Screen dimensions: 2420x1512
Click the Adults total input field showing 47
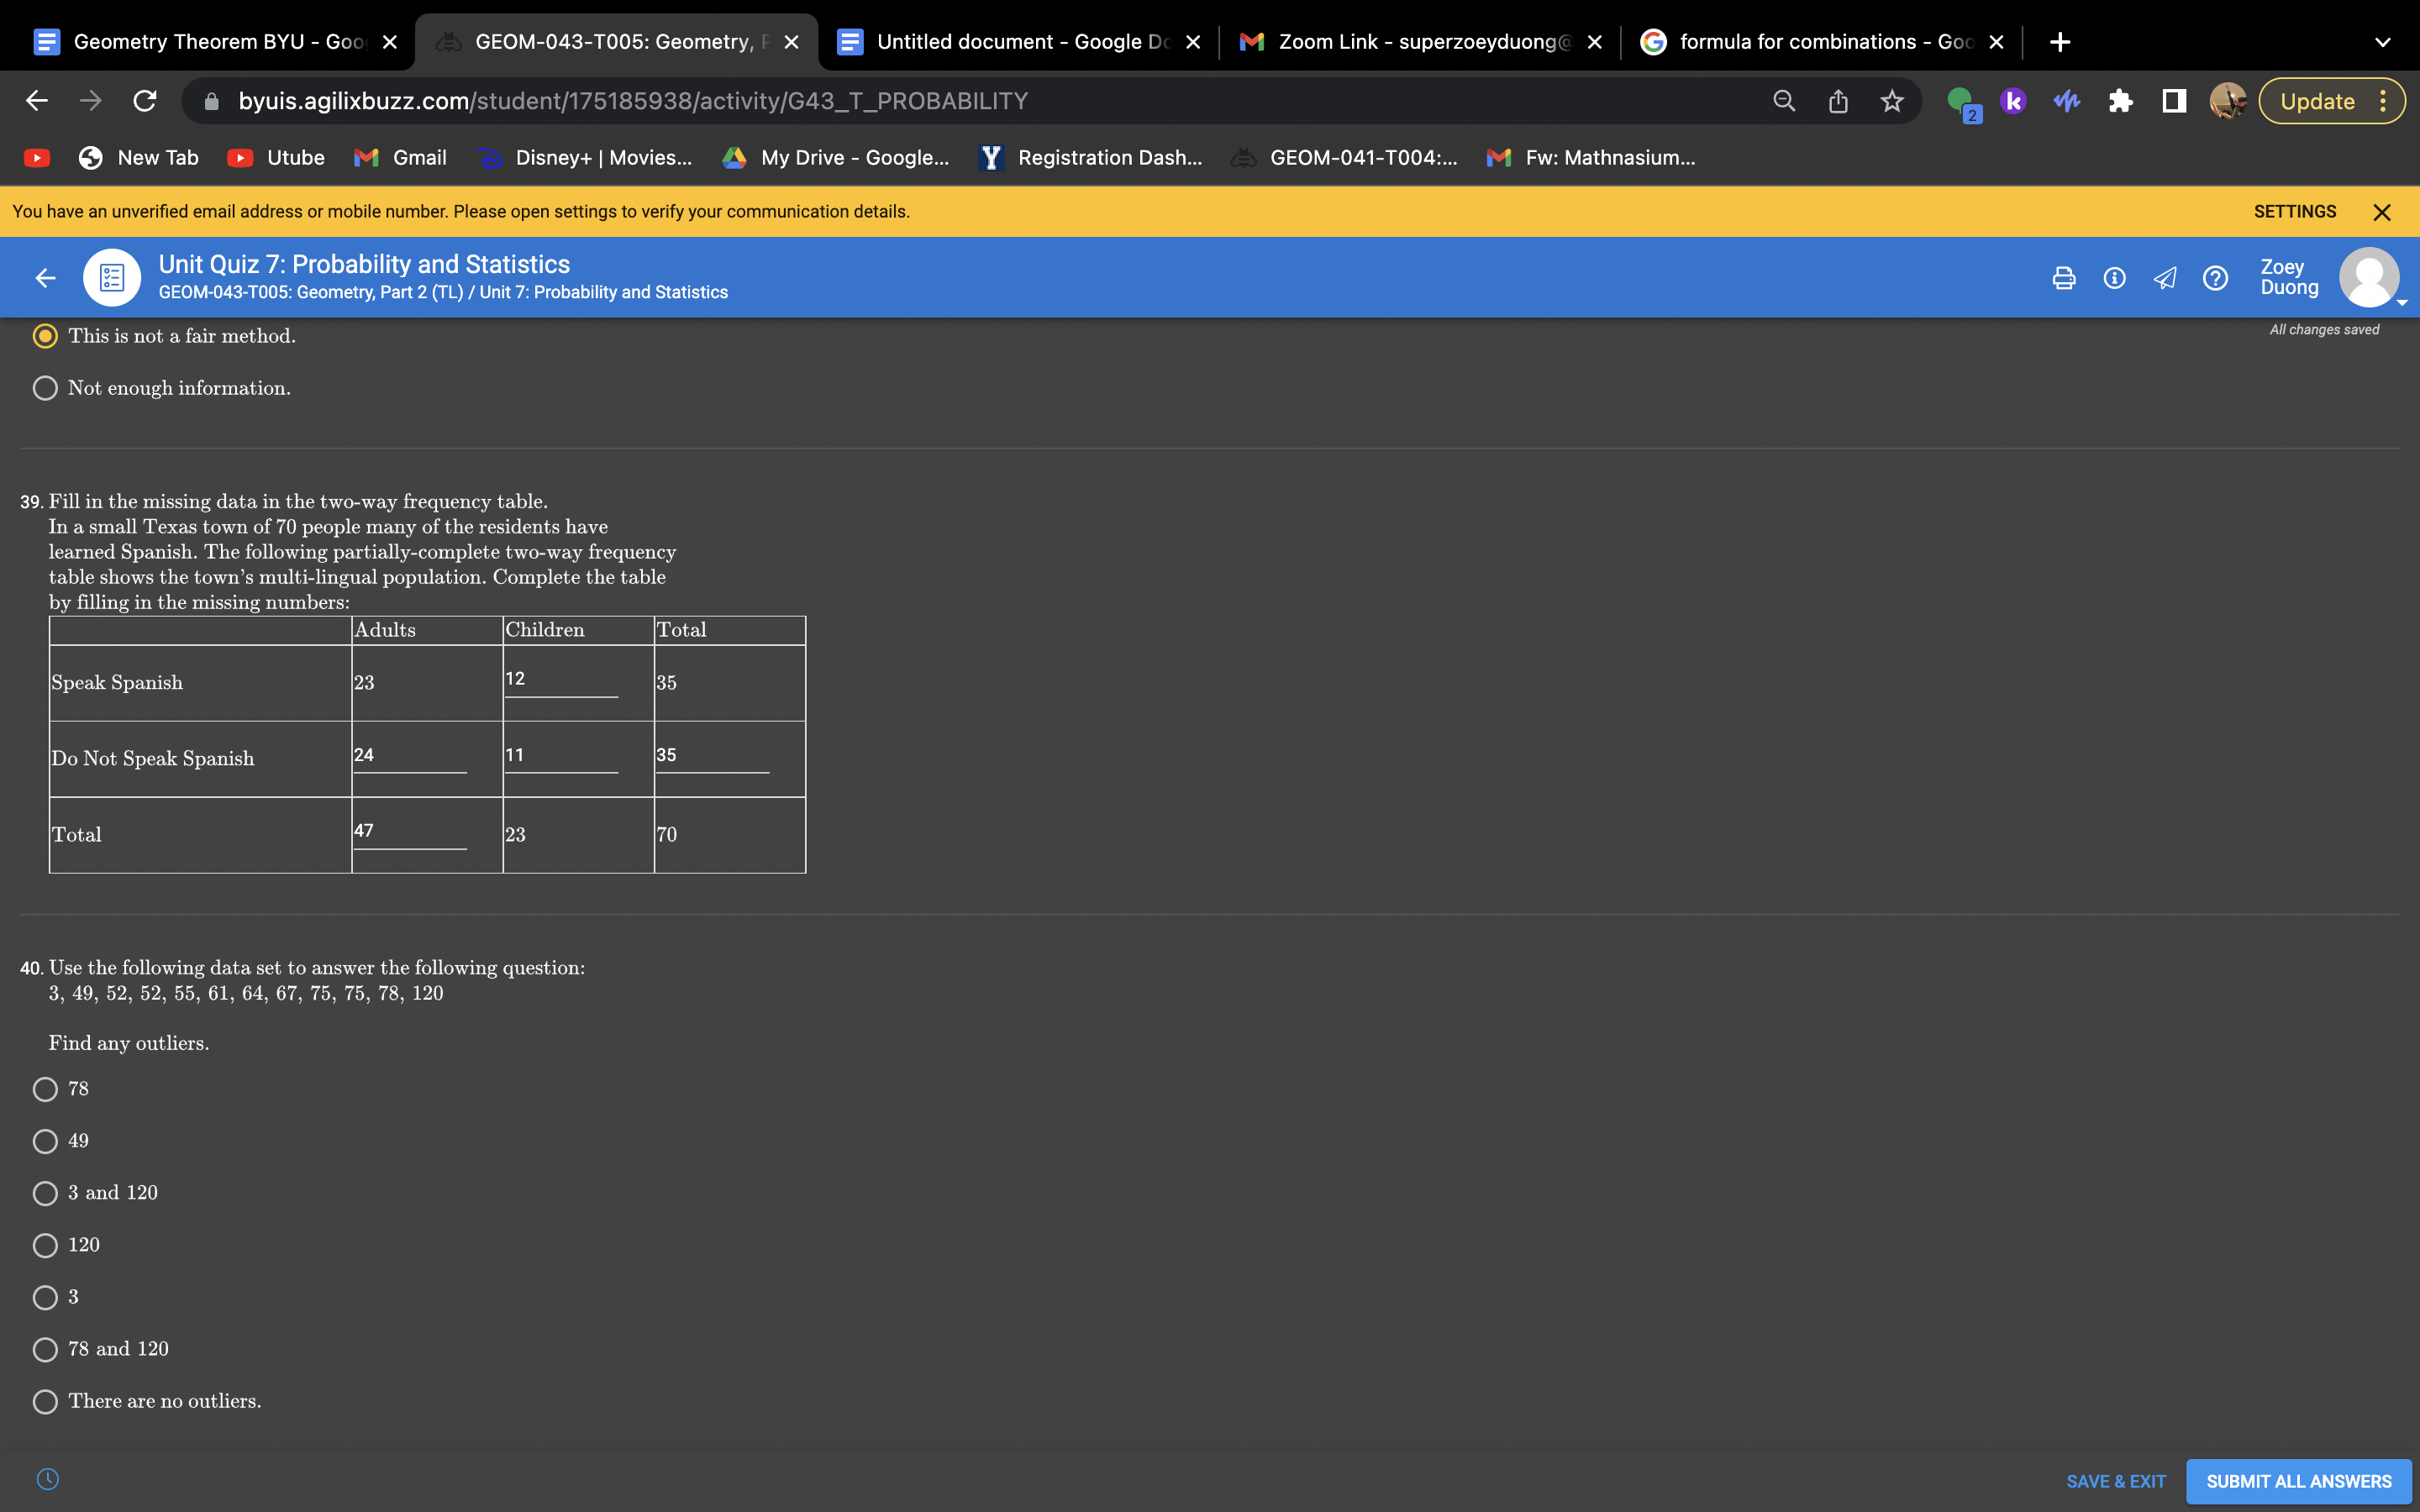(x=409, y=832)
